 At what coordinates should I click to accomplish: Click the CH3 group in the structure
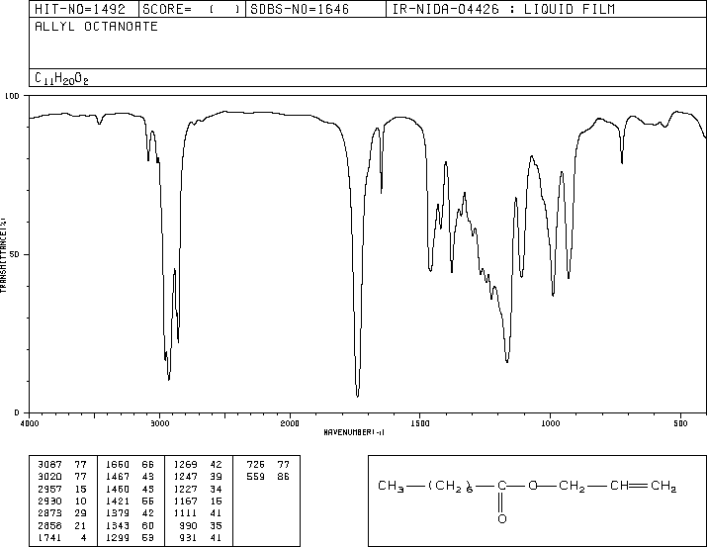tap(391, 486)
